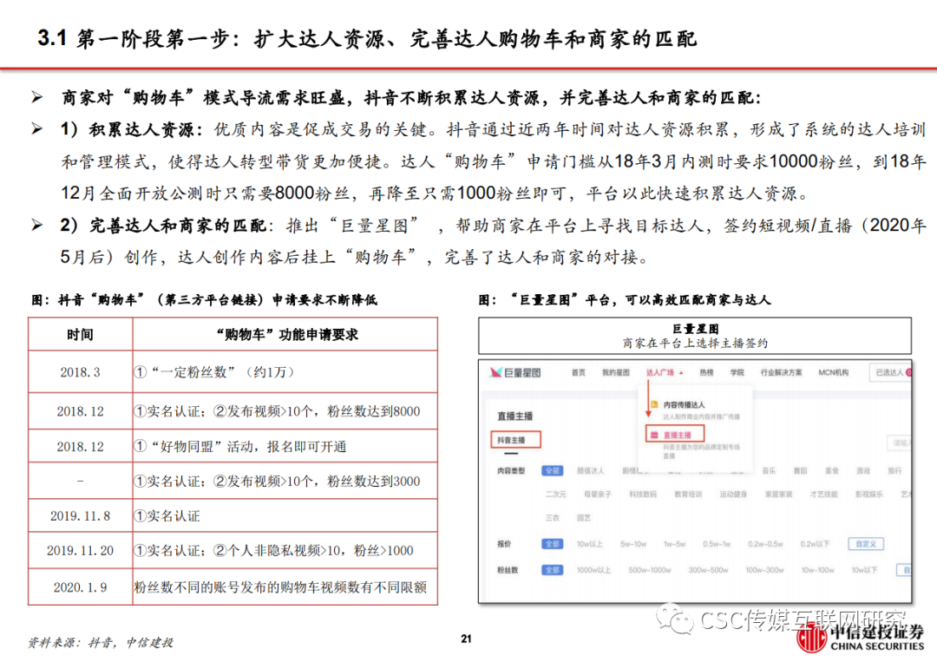
Task: Click the yellow icon beside 内容传播达人
Action: point(654,404)
